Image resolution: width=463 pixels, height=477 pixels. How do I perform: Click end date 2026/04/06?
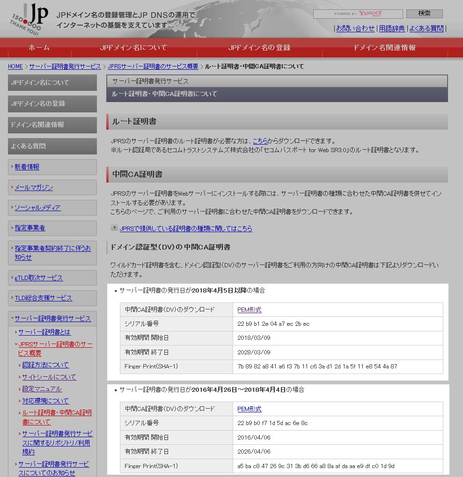tap(254, 451)
